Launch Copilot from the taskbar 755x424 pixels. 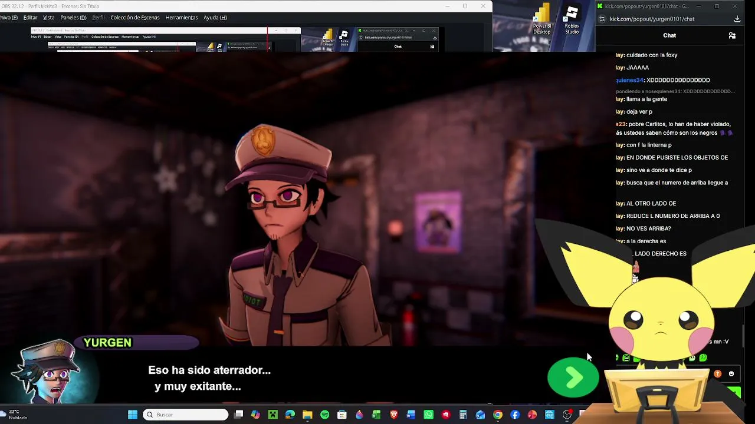255,415
